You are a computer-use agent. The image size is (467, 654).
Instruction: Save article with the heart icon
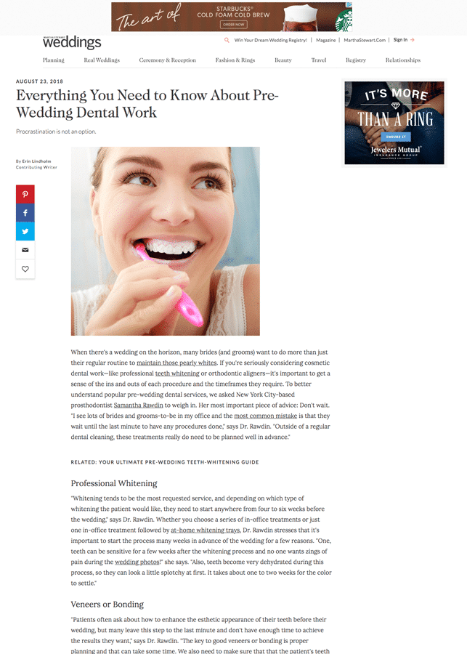tap(25, 269)
